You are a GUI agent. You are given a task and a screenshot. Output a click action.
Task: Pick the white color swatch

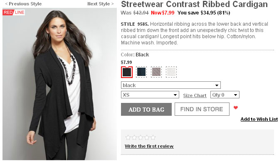tap(171, 72)
